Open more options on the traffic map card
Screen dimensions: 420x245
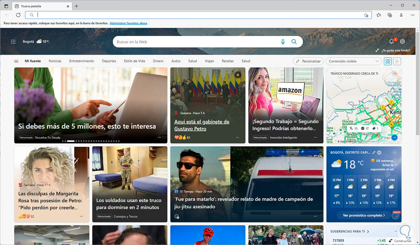pos(394,74)
